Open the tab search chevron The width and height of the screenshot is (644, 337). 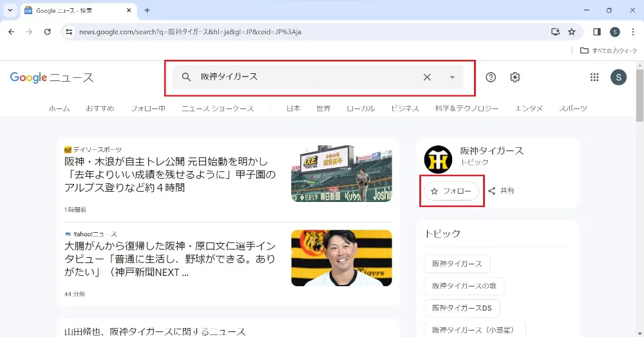click(10, 10)
